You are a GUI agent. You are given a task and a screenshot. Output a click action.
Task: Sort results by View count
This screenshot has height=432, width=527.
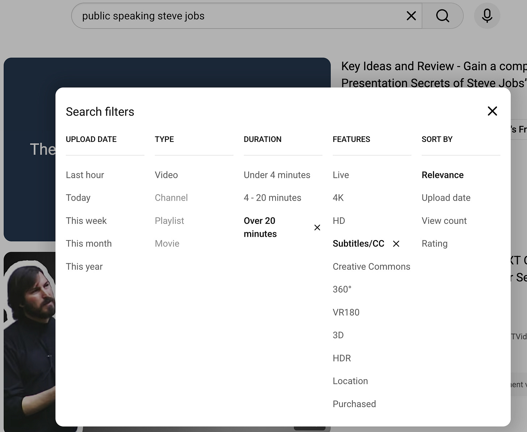(444, 221)
